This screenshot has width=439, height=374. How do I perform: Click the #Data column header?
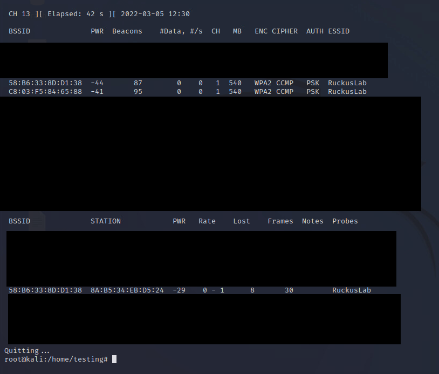(x=173, y=31)
